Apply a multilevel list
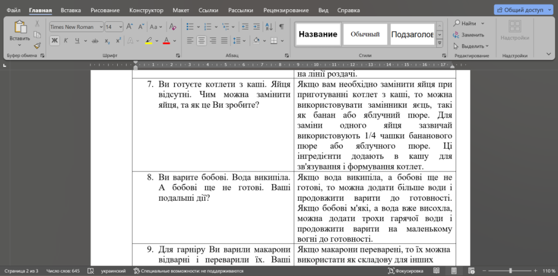 point(226,27)
